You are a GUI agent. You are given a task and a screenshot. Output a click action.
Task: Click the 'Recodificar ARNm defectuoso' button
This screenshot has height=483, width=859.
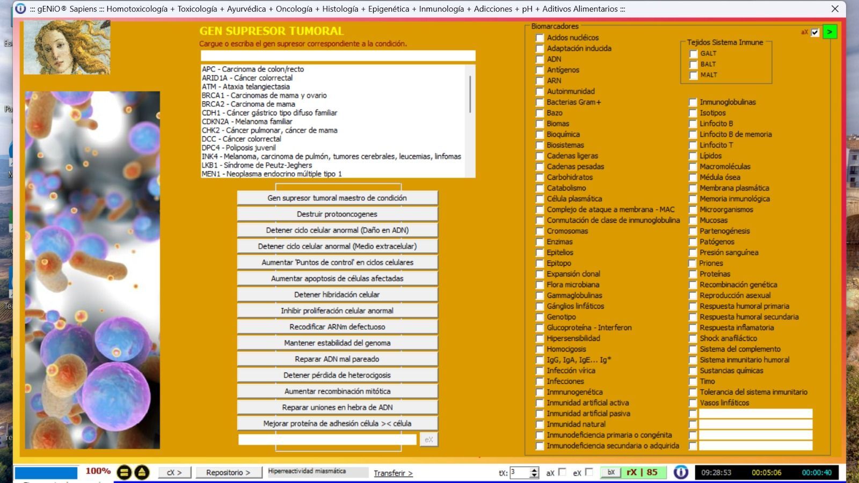[x=337, y=327]
